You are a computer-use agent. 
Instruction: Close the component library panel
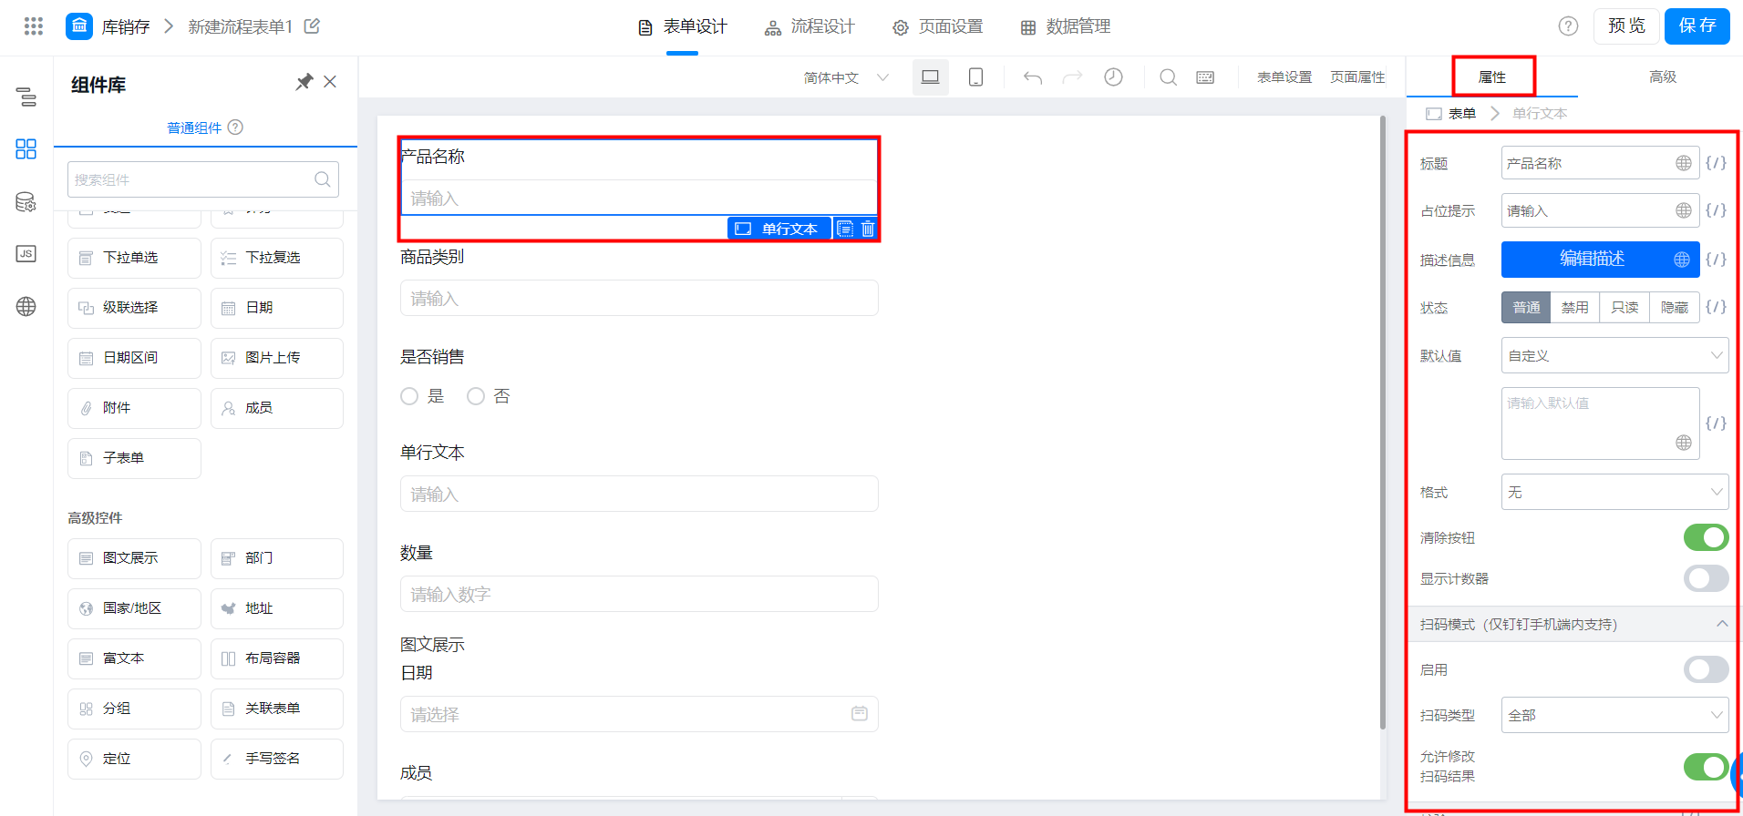(x=330, y=82)
